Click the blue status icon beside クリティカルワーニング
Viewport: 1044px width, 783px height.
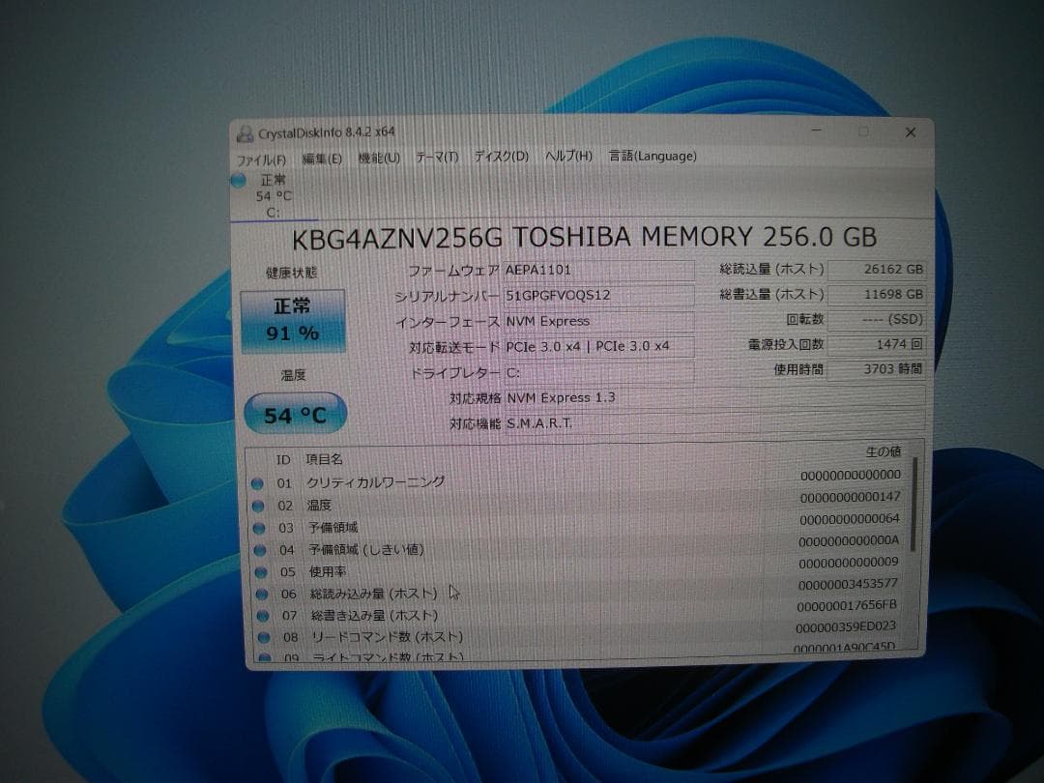(258, 481)
